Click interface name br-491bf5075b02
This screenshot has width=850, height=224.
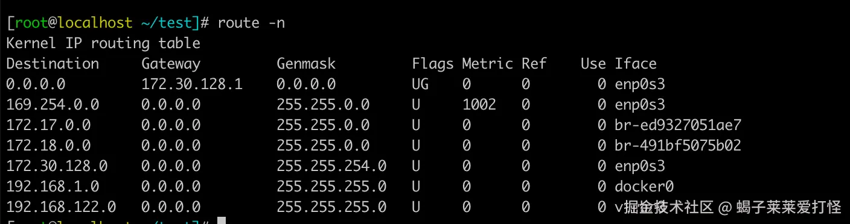pos(678,145)
